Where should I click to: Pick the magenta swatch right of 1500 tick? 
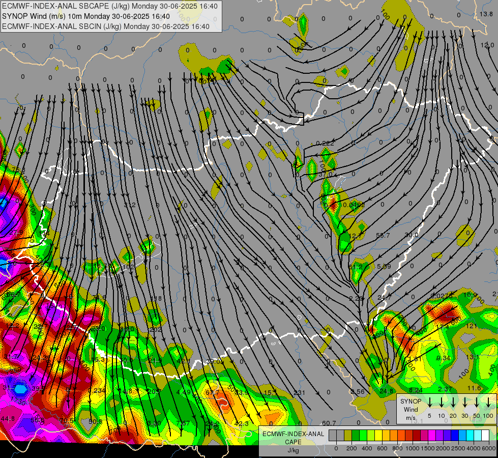pos(432,435)
